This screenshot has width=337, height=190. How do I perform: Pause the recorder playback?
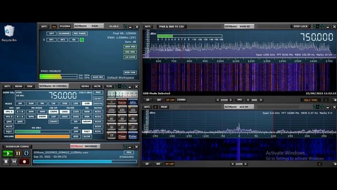(x=18, y=154)
